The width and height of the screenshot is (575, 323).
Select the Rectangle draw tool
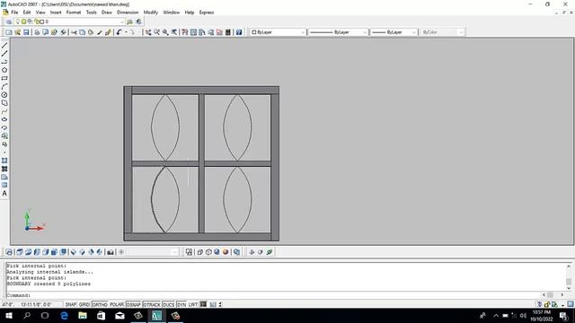4,78
